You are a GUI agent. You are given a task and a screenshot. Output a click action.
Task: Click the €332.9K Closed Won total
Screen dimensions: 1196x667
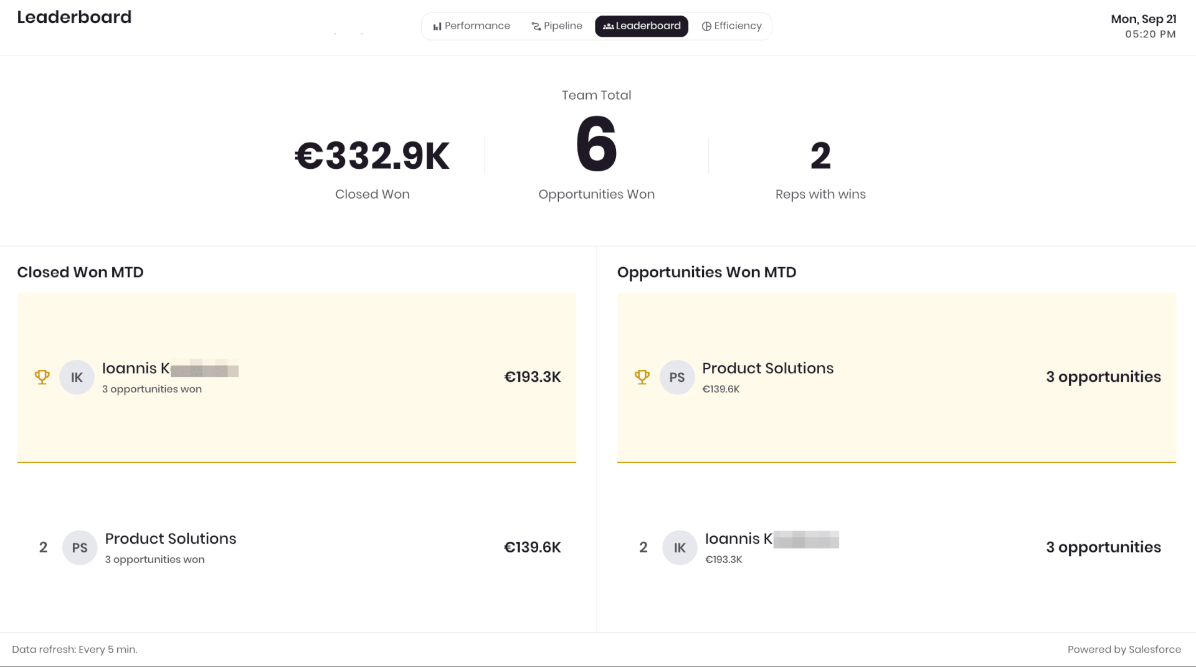(372, 156)
